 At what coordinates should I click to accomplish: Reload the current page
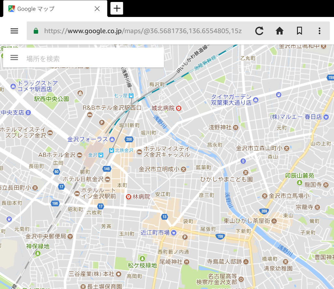[259, 31]
